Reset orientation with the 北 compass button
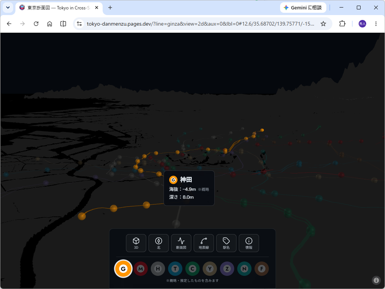Screen dimensions: 385x289 click(x=159, y=243)
